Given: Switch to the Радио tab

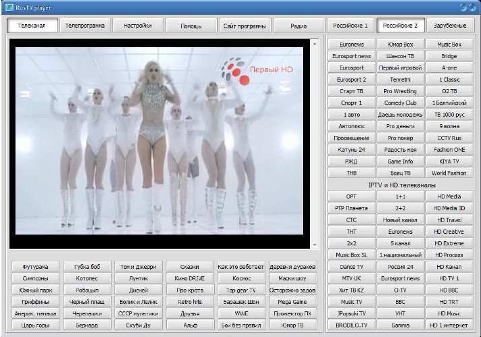Looking at the screenshot, I should coord(298,26).
